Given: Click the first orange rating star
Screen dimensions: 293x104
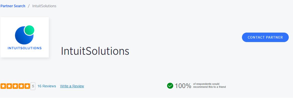Looking at the screenshot, I should [x=3, y=86].
